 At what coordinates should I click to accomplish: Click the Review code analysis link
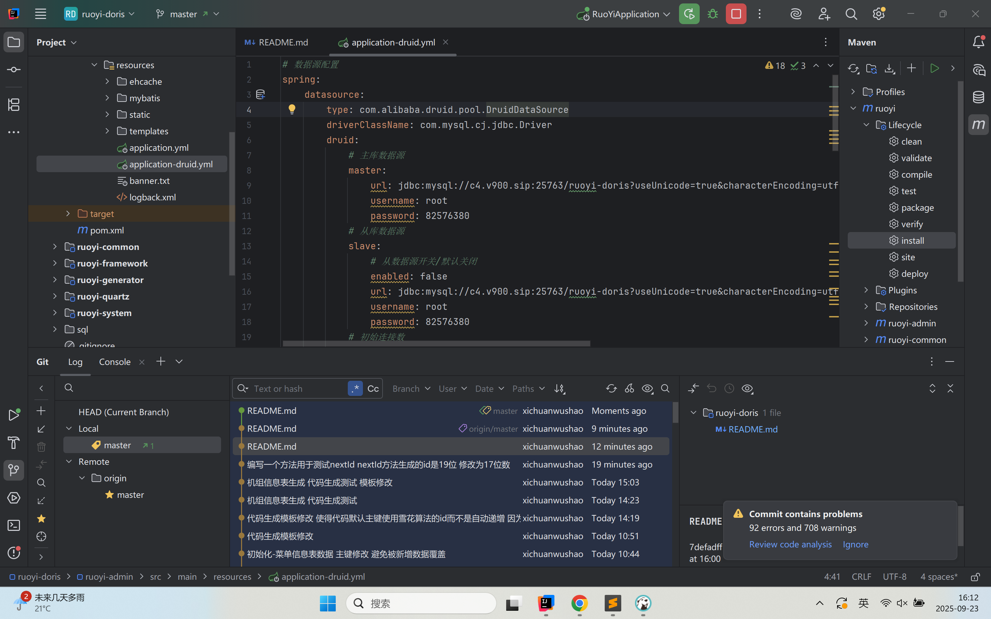[790, 544]
